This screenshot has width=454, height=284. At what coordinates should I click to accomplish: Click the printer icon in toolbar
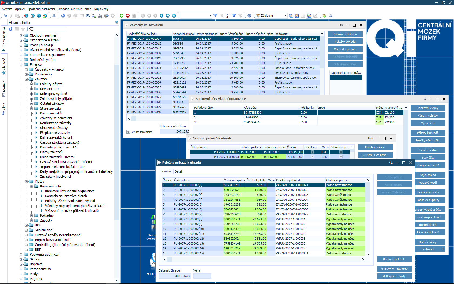[100, 16]
